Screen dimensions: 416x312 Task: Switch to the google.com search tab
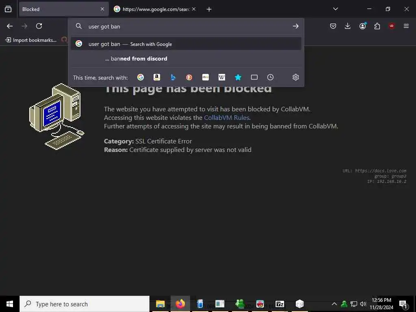click(x=155, y=9)
